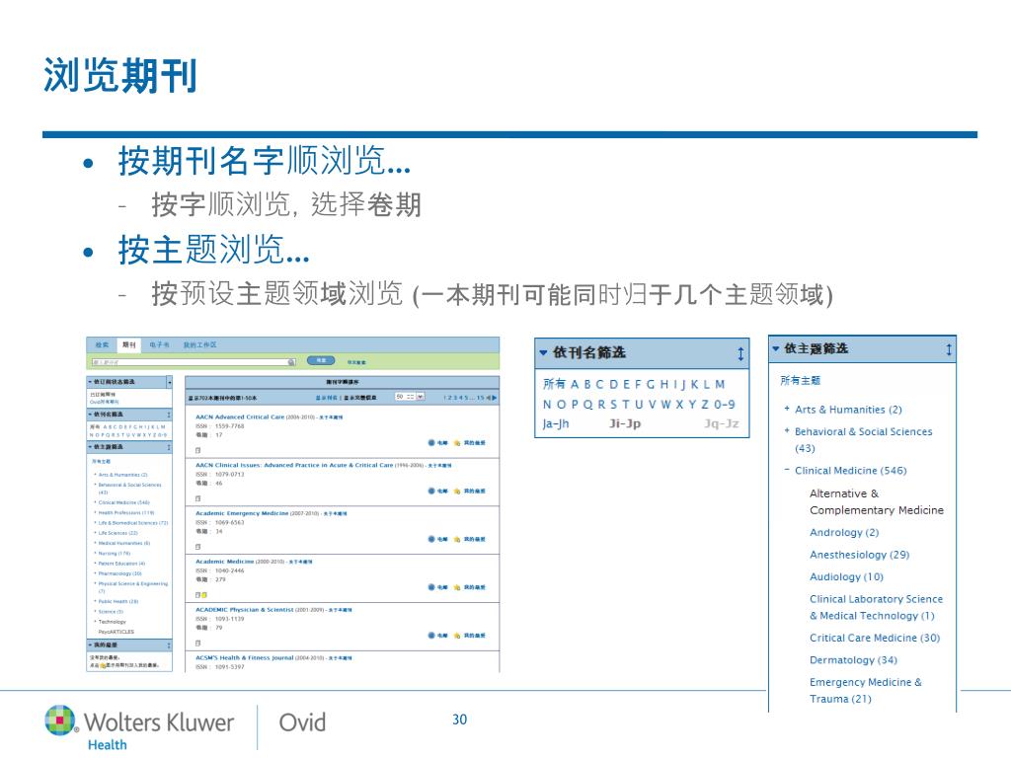1011x758 pixels.
Task: Go to next page with the blue arrow
Action: pos(494,398)
